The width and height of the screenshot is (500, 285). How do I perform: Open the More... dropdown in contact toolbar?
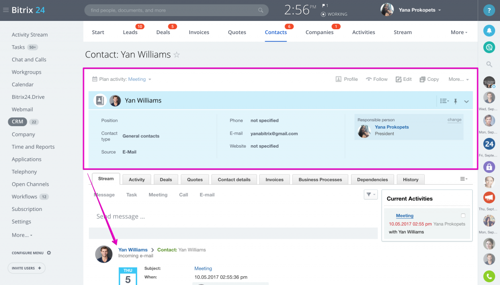pyautogui.click(x=458, y=79)
